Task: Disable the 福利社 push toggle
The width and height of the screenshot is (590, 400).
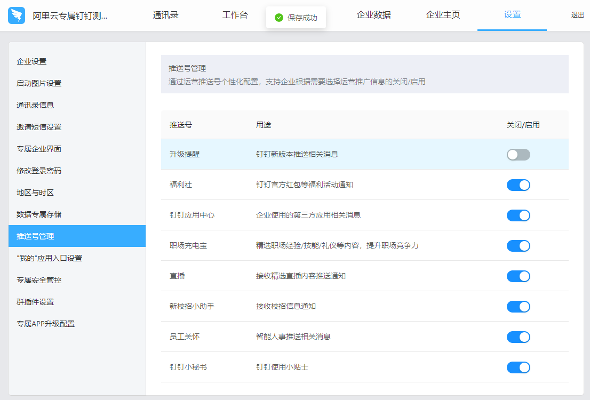Action: pyautogui.click(x=518, y=185)
